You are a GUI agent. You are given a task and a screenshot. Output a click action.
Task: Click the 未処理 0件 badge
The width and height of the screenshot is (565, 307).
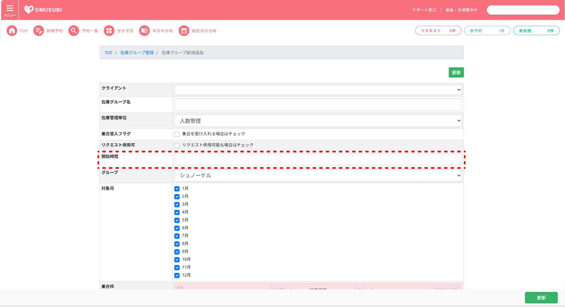coord(536,31)
